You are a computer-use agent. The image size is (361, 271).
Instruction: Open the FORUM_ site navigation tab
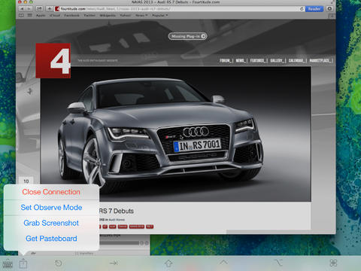point(226,60)
